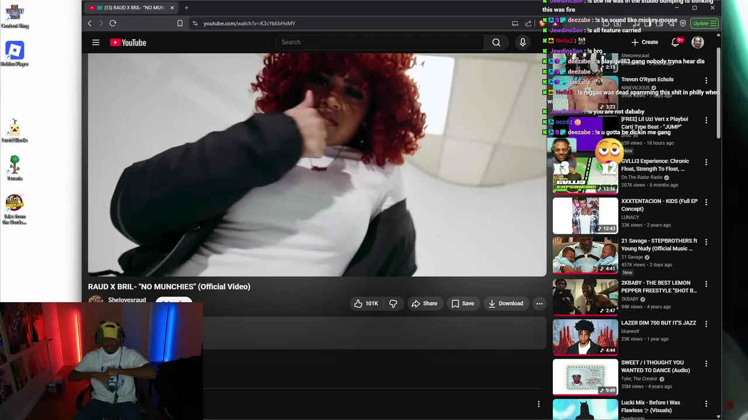Open Content King desktop shortcut
The image size is (748, 420).
click(15, 16)
